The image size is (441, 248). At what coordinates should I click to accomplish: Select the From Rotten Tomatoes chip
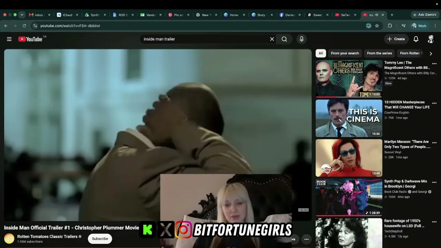[x=411, y=53]
